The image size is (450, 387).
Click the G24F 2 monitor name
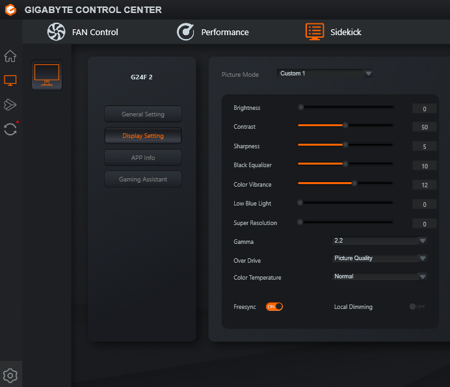point(142,77)
